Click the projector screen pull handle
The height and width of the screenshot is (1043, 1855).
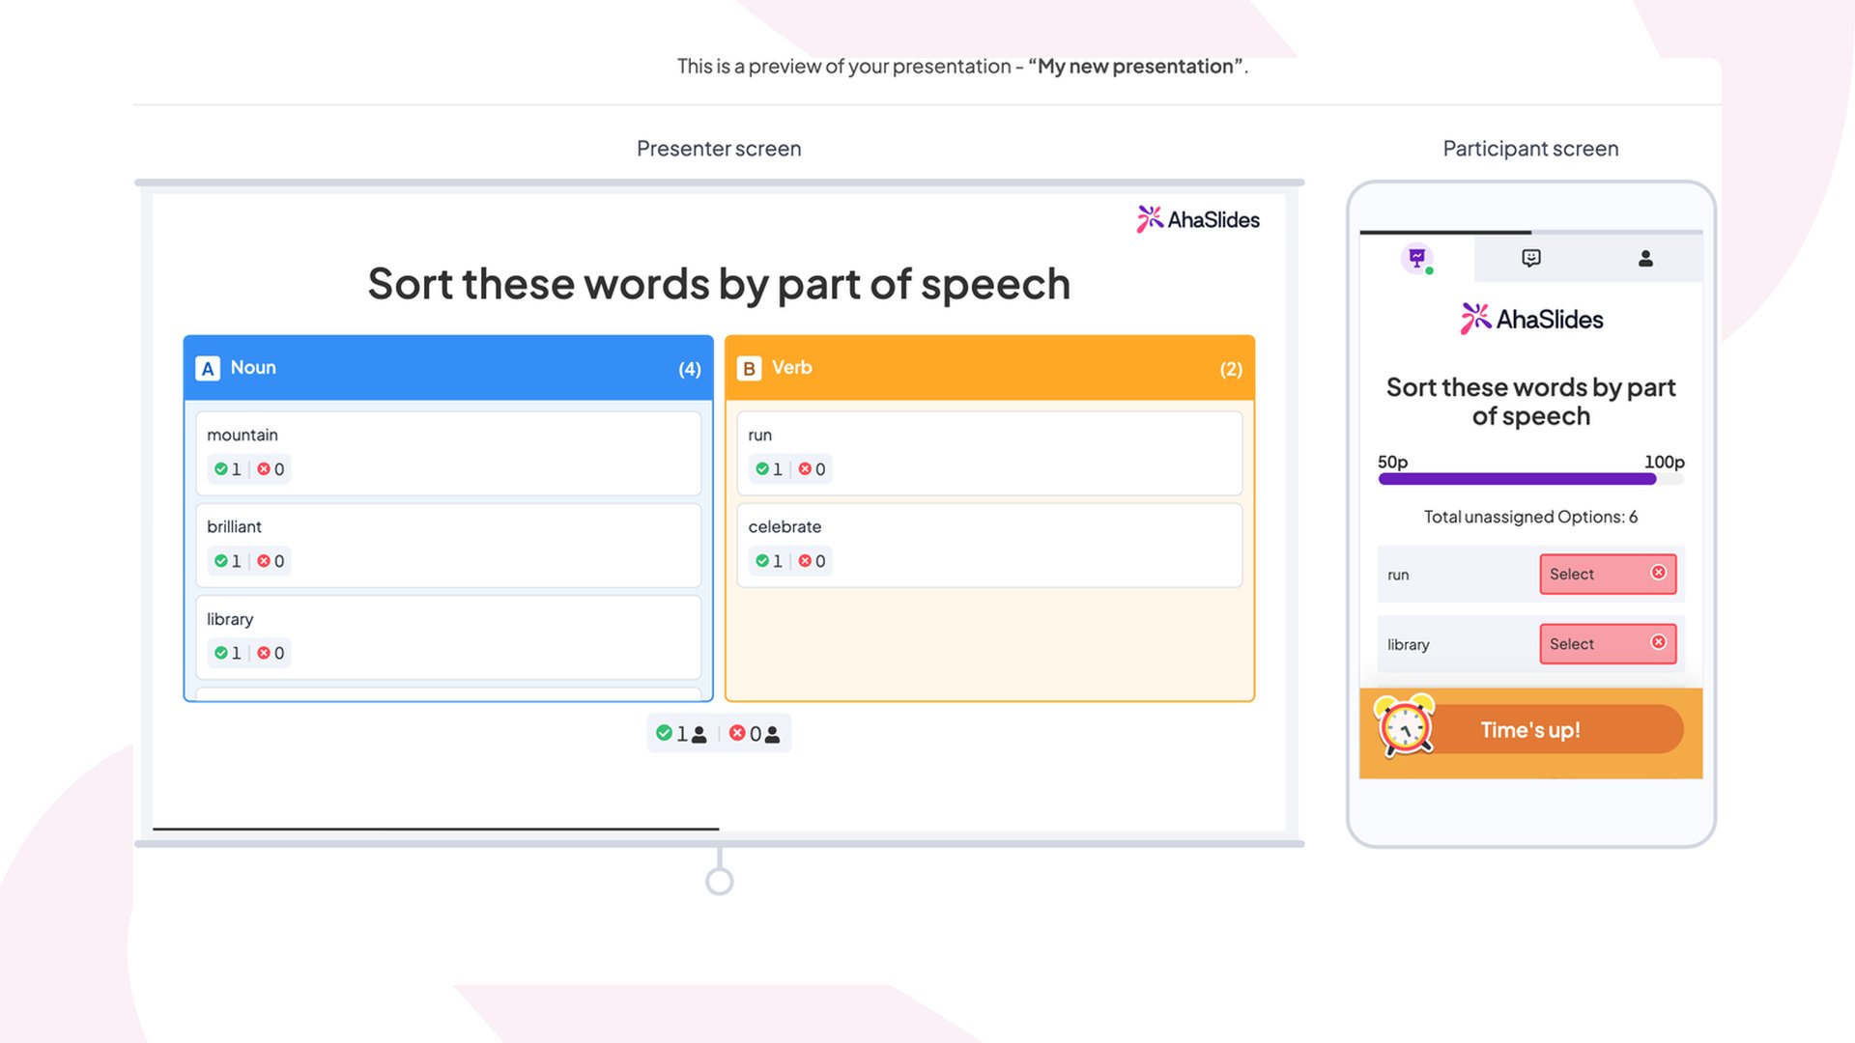pos(719,881)
